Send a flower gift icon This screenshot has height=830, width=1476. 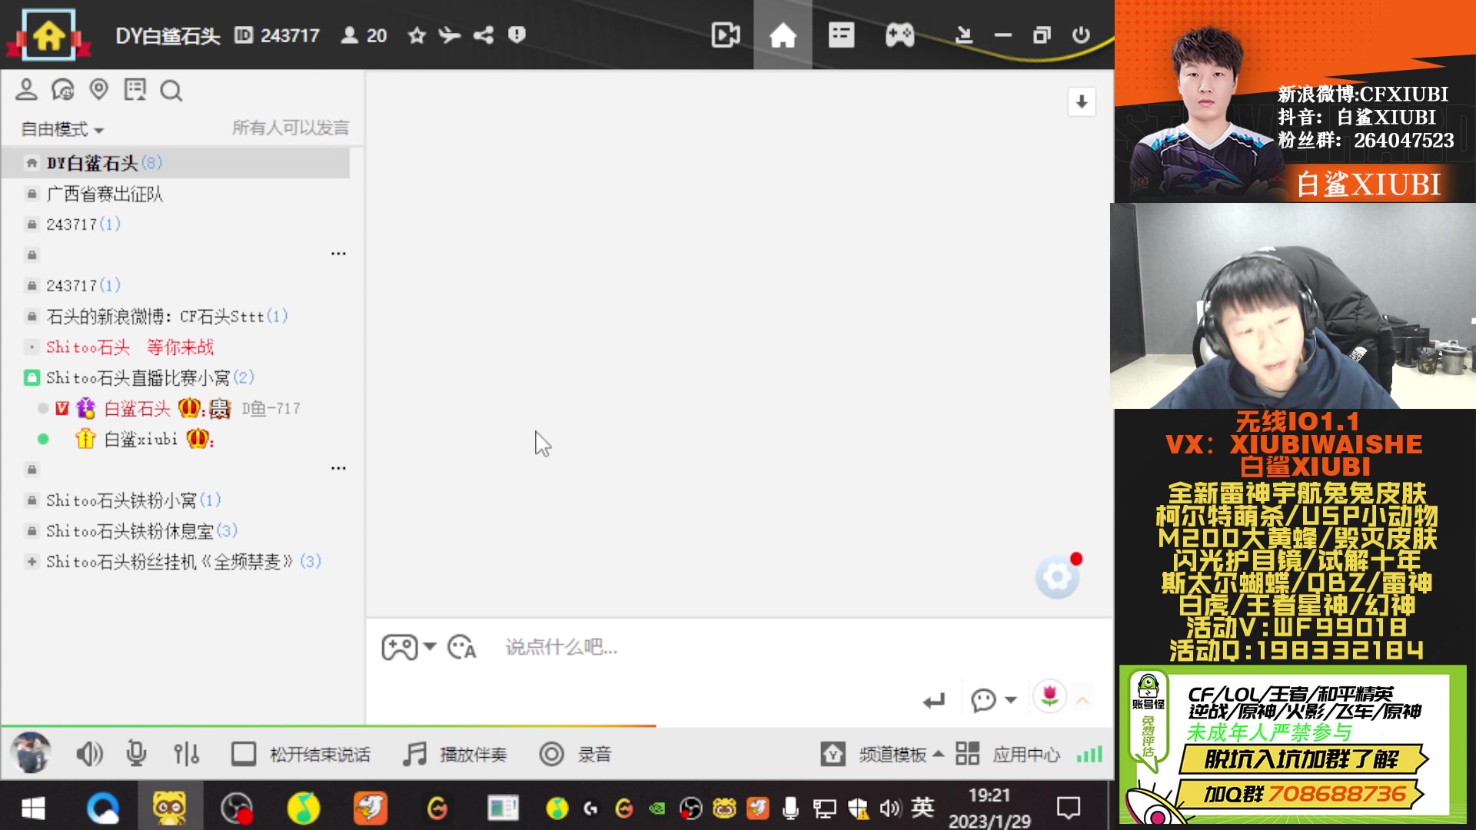(x=1049, y=697)
